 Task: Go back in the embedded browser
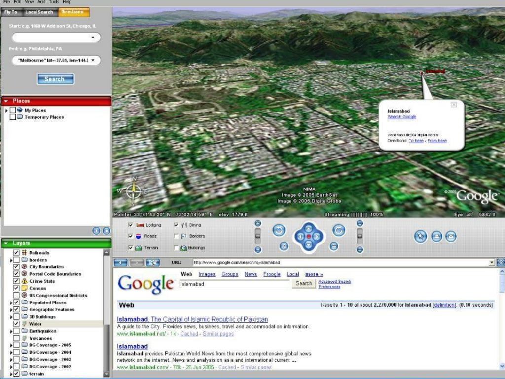(120, 263)
